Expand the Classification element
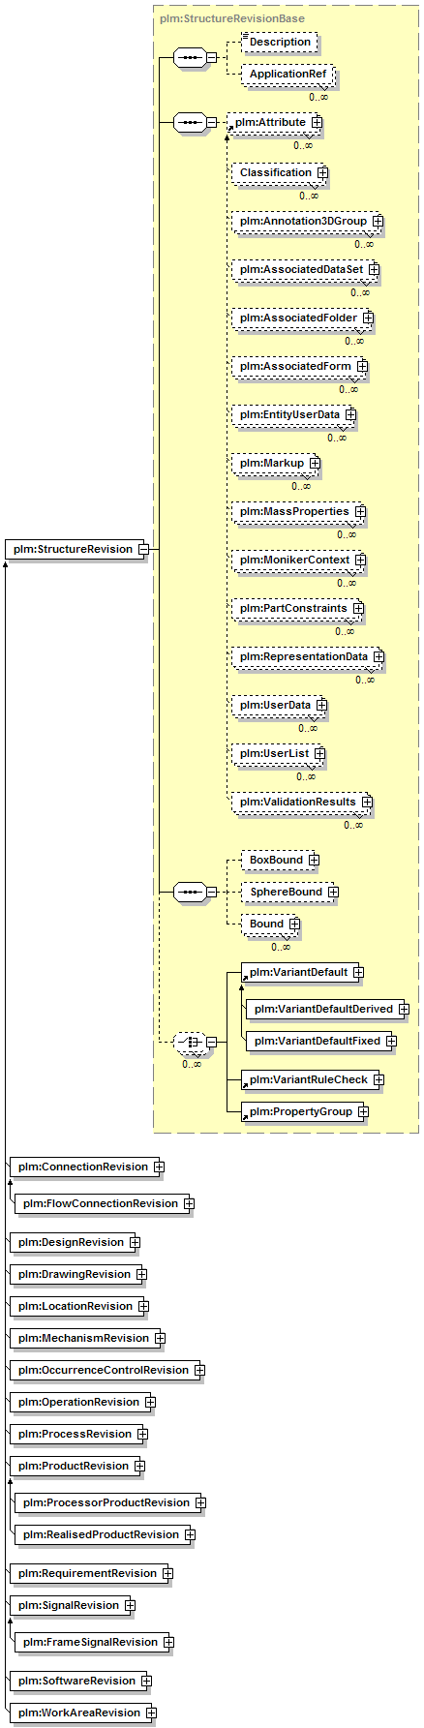424x1728 pixels. 323,173
